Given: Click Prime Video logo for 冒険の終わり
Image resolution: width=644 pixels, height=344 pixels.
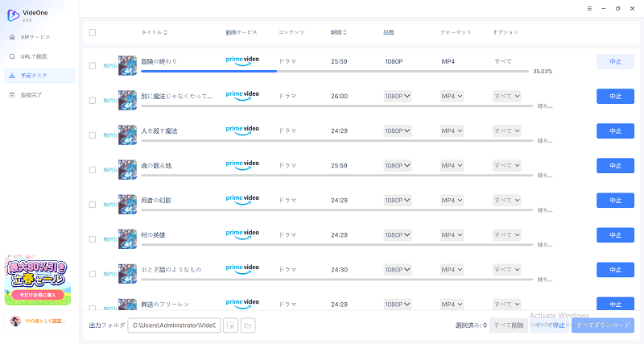Looking at the screenshot, I should point(242,60).
